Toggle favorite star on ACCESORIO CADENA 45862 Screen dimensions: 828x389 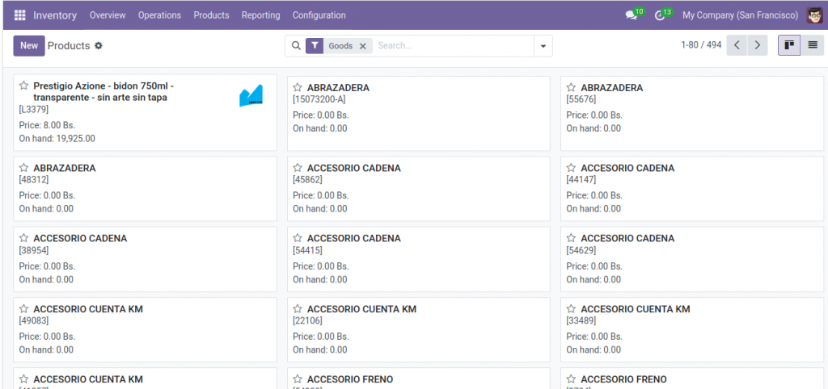(x=298, y=168)
